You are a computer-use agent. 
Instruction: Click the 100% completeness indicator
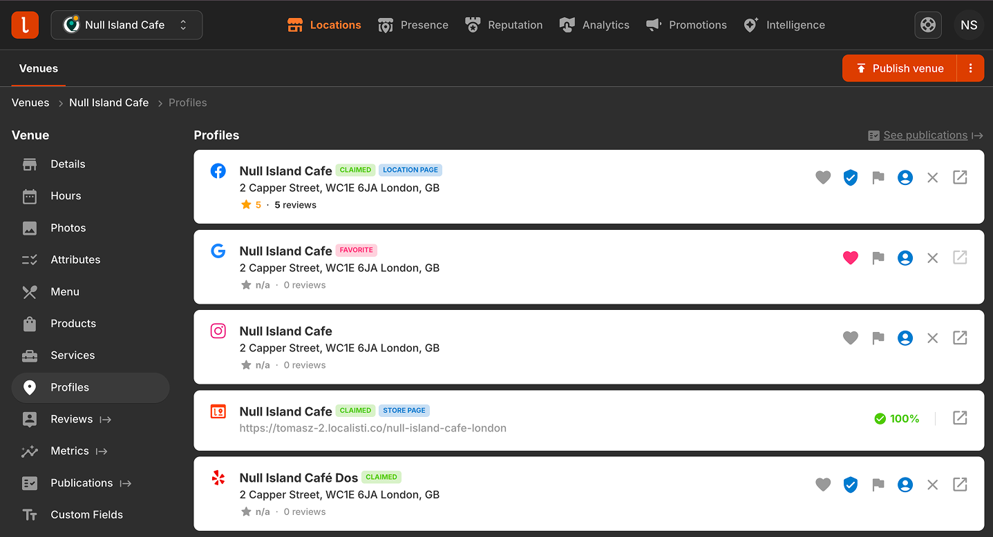[x=897, y=418]
